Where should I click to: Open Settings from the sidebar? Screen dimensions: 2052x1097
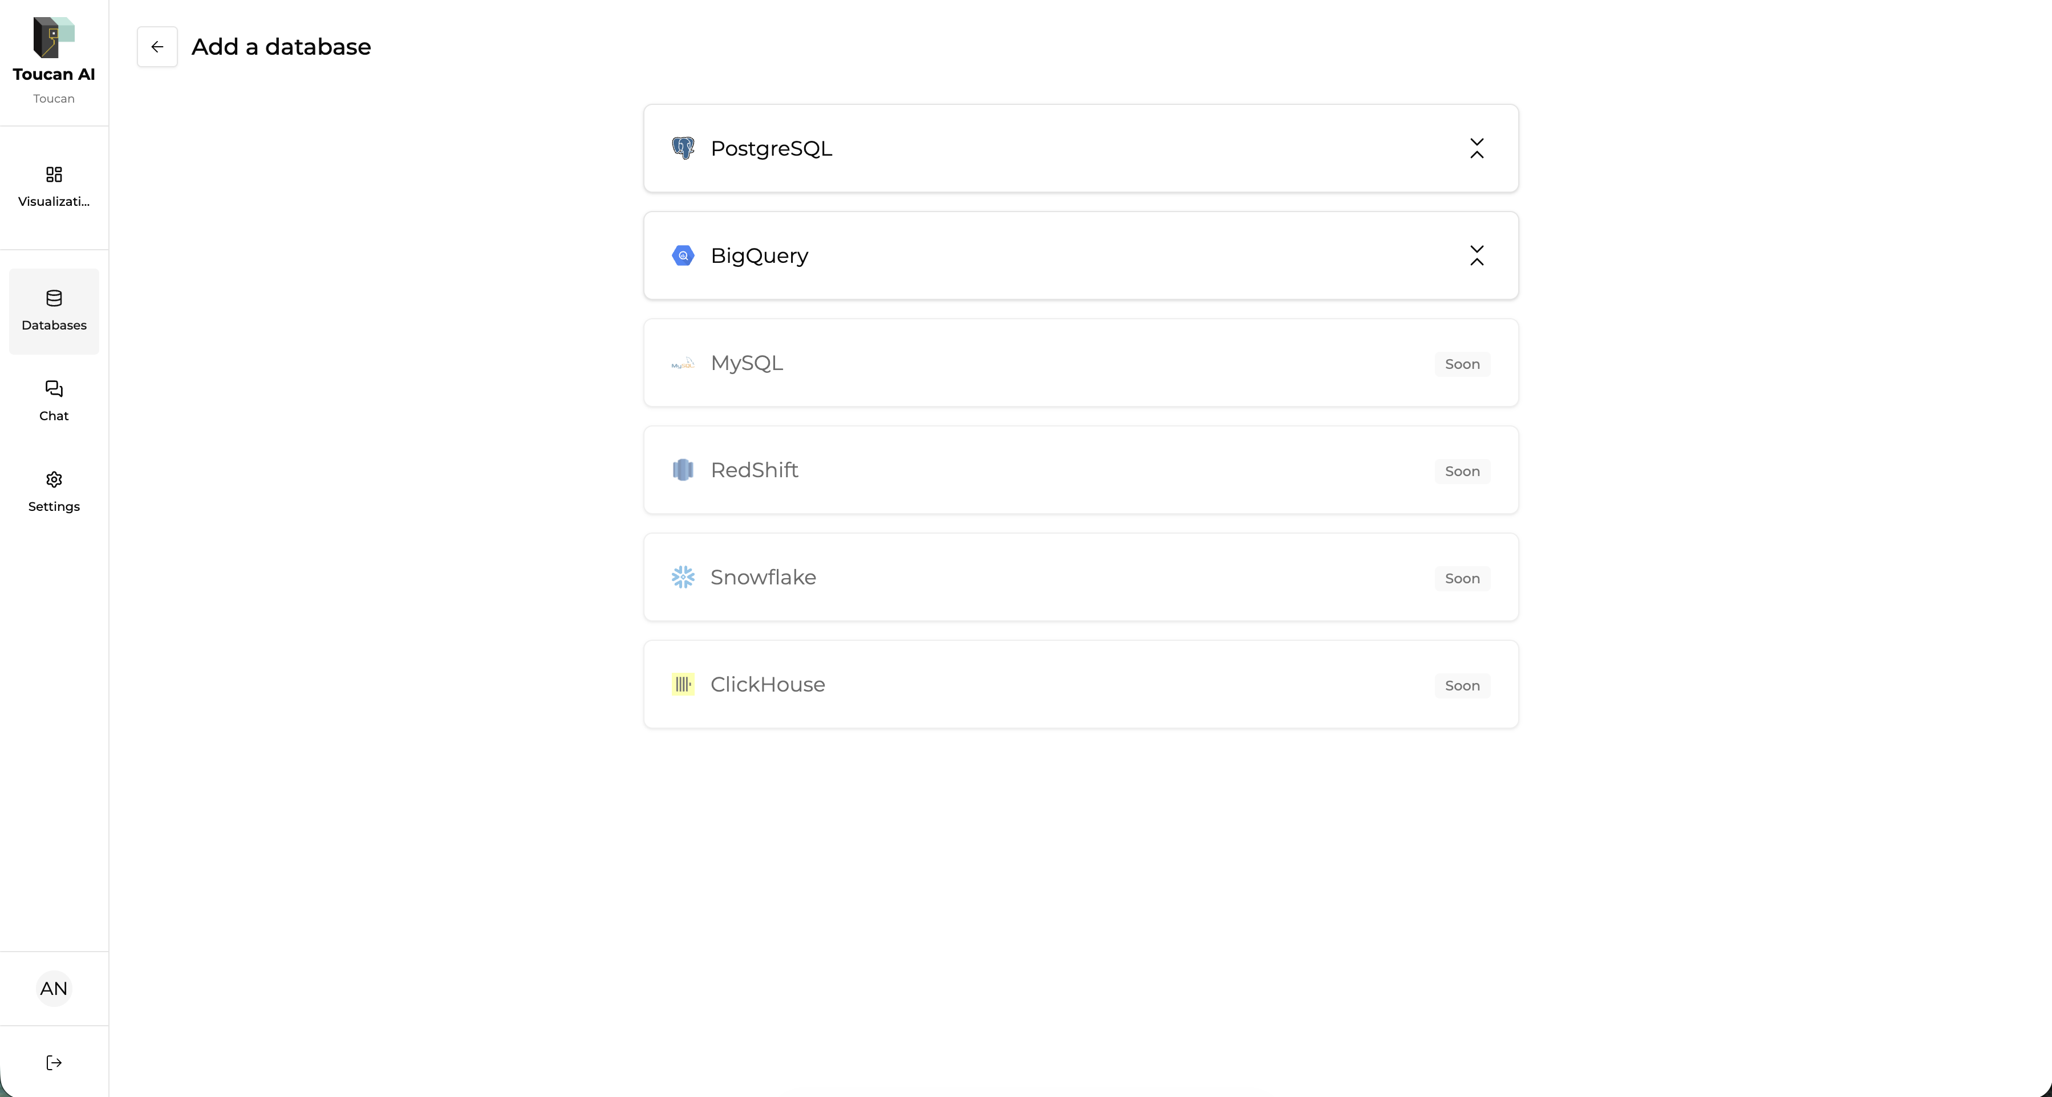point(54,491)
